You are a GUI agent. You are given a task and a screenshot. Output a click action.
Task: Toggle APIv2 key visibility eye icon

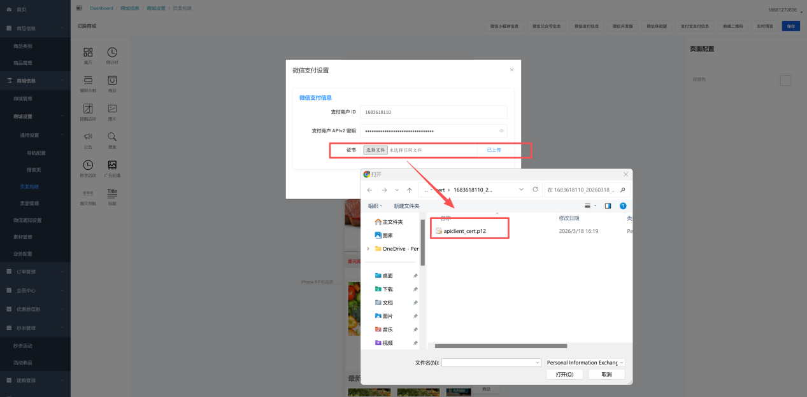pyautogui.click(x=501, y=130)
